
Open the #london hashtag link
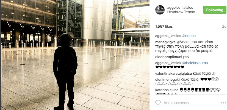click(x=189, y=36)
